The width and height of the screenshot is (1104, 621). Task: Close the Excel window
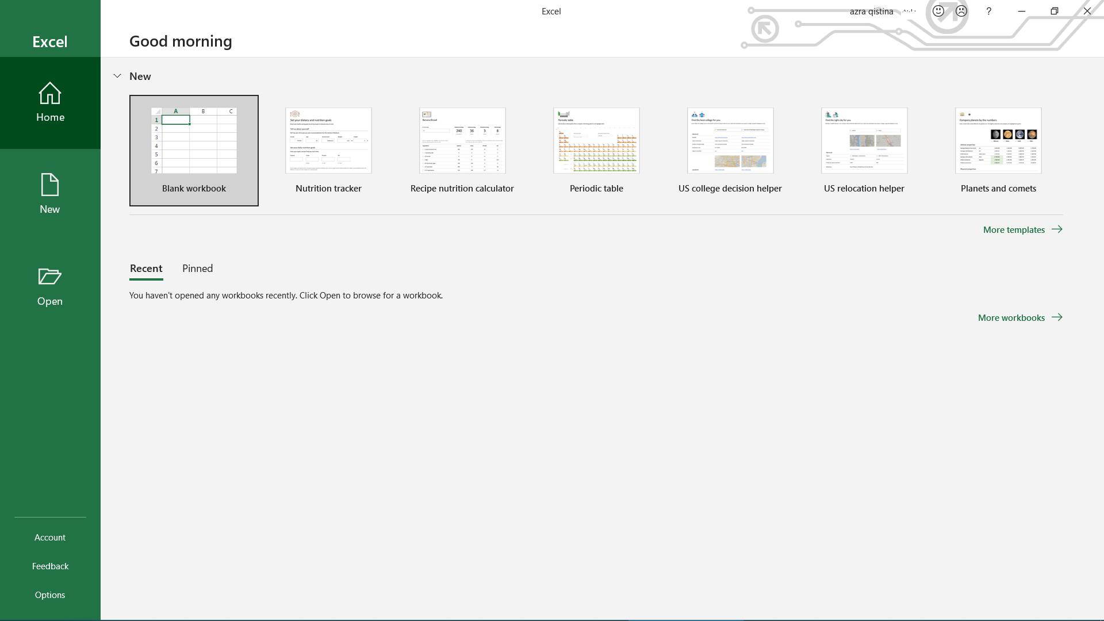[1087, 11]
